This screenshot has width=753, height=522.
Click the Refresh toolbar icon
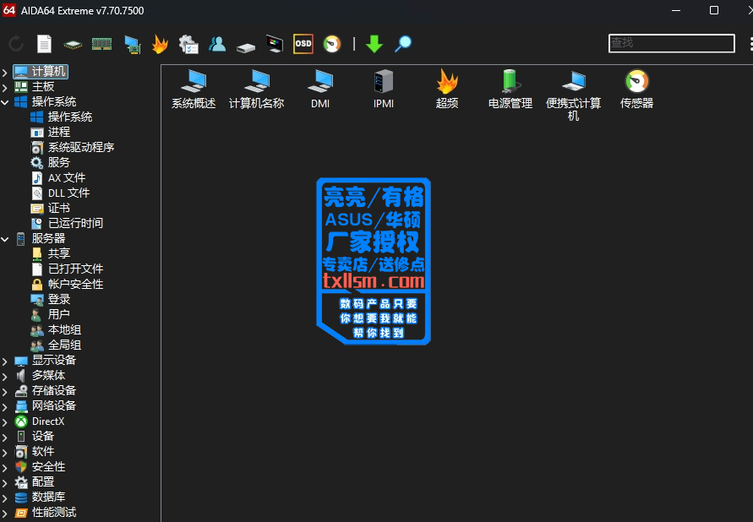point(16,44)
